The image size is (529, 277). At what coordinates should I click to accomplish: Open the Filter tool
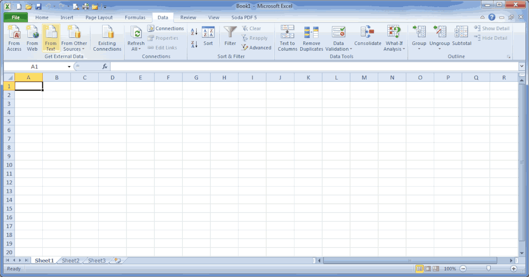point(230,38)
